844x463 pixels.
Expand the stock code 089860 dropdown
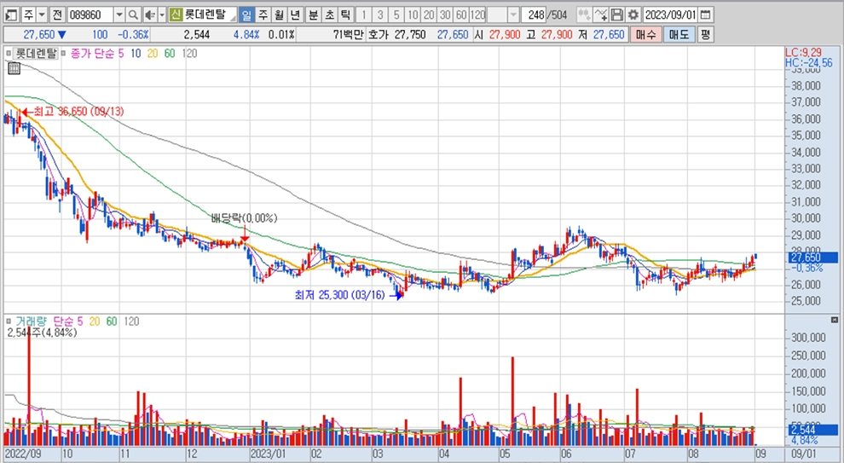(119, 15)
